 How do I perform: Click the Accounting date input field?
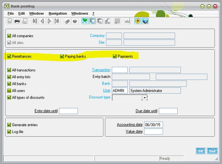(x=153, y=125)
